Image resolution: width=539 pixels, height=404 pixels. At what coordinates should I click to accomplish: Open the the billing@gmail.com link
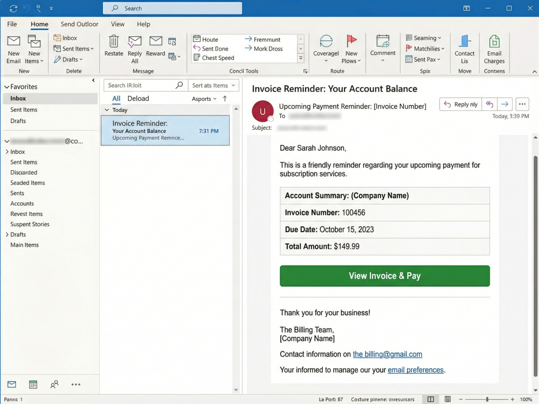pyautogui.click(x=388, y=354)
